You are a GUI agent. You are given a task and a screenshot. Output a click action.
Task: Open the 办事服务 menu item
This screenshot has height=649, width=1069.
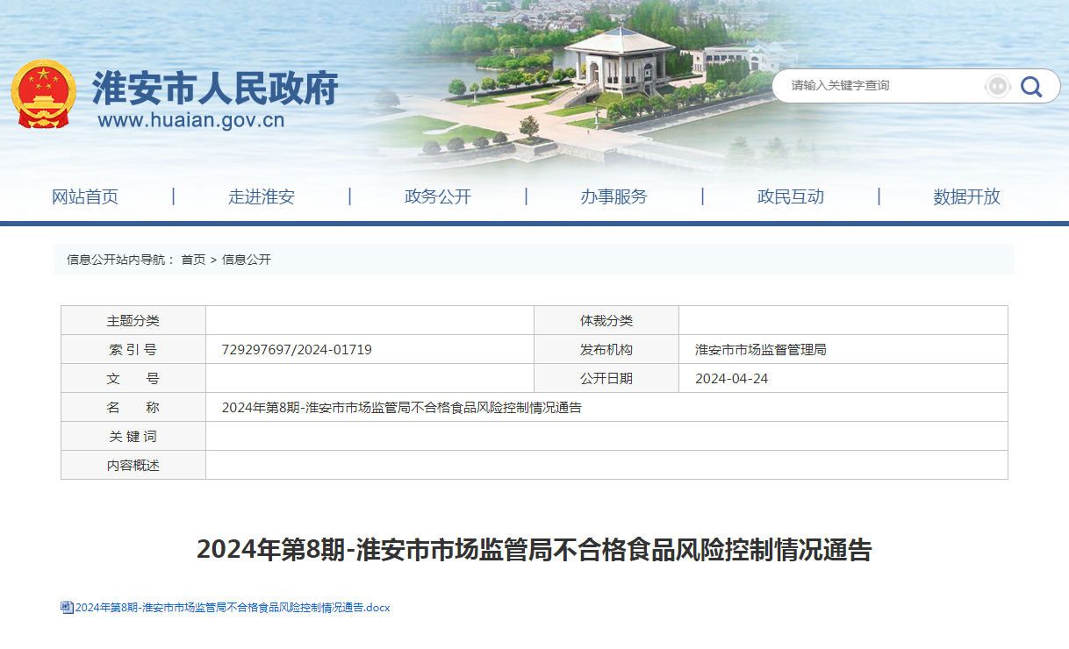pyautogui.click(x=613, y=196)
